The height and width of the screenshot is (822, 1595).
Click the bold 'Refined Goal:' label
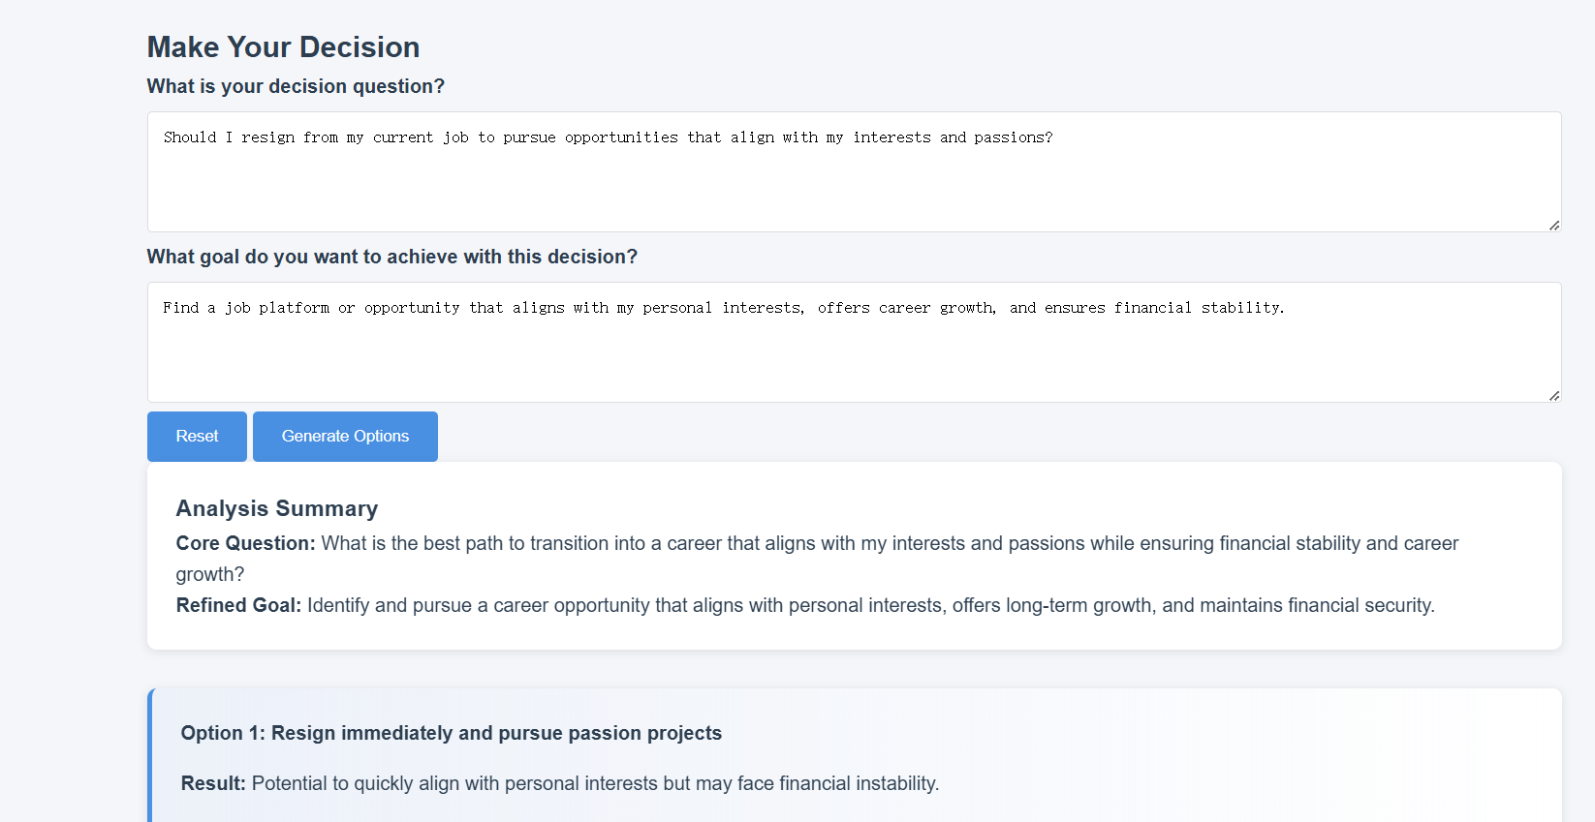click(x=238, y=605)
